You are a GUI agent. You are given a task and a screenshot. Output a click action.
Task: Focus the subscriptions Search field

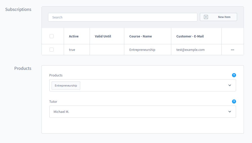coord(122,17)
